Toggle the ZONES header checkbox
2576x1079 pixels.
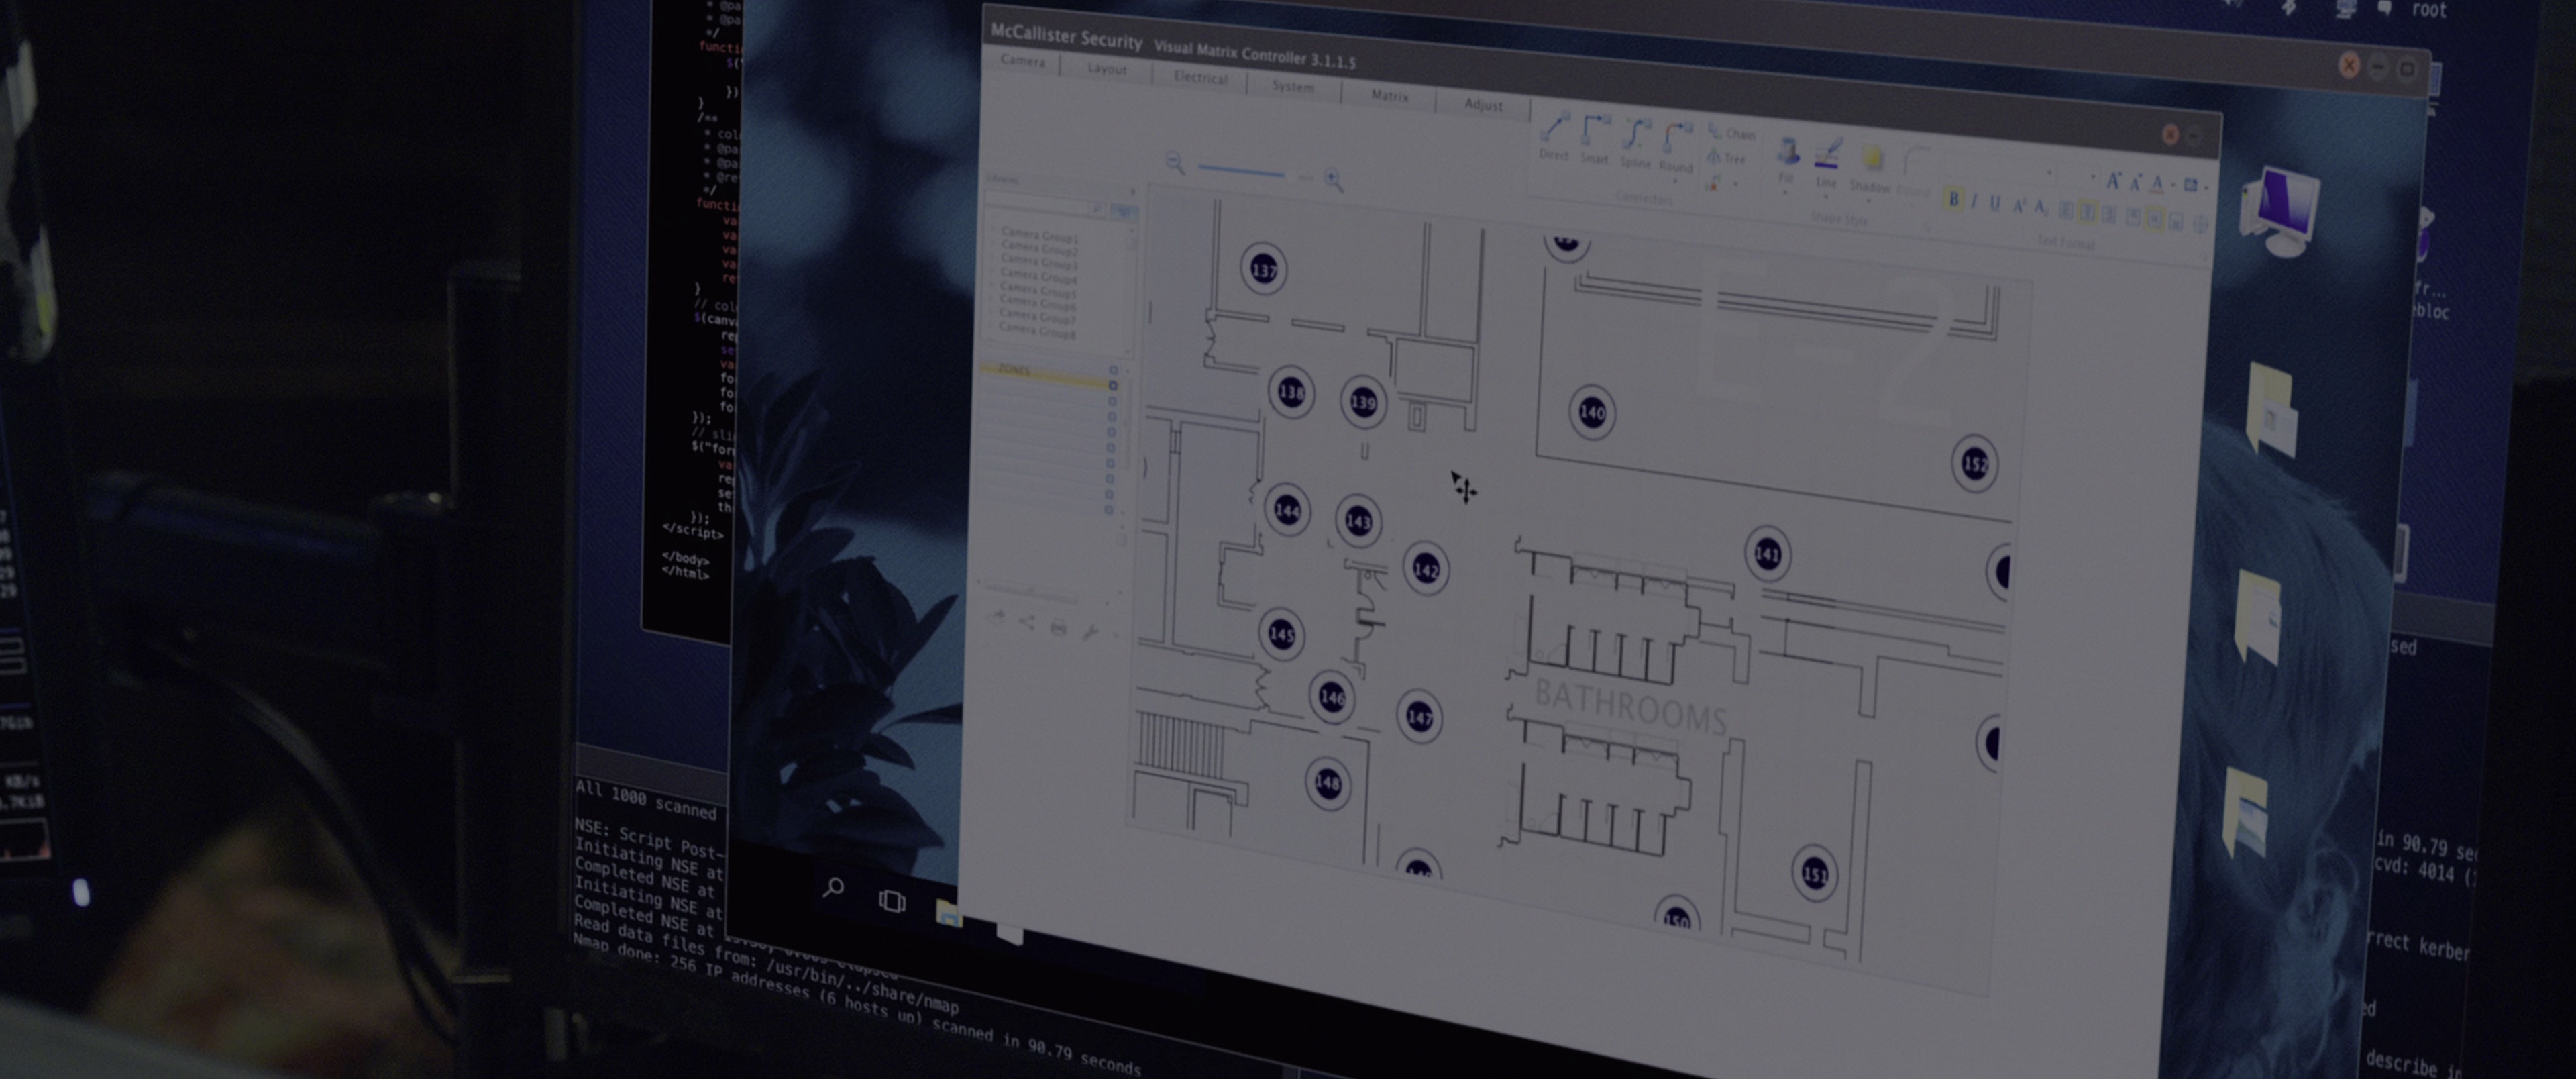tap(1113, 370)
